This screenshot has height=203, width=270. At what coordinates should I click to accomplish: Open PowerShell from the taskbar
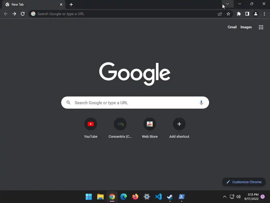tap(181, 197)
